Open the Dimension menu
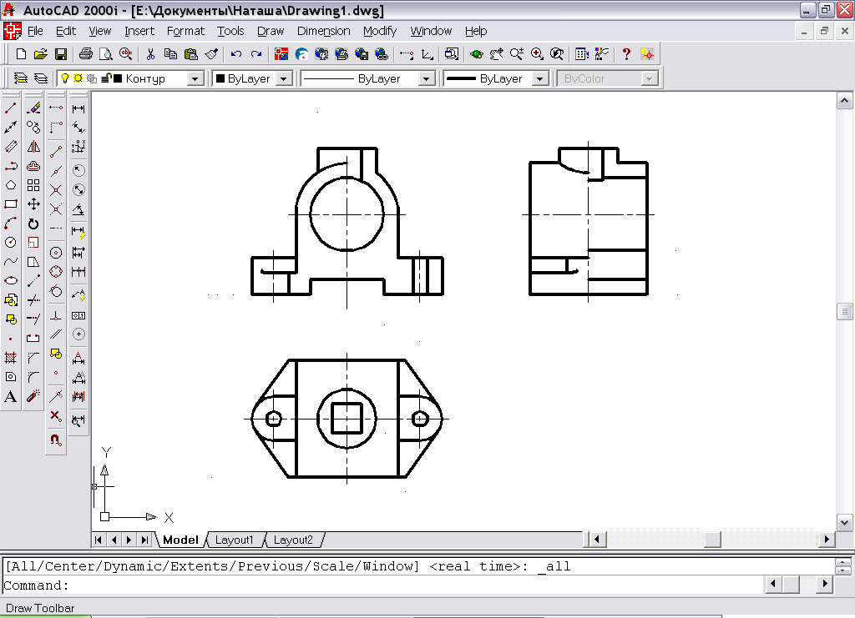 click(x=323, y=31)
